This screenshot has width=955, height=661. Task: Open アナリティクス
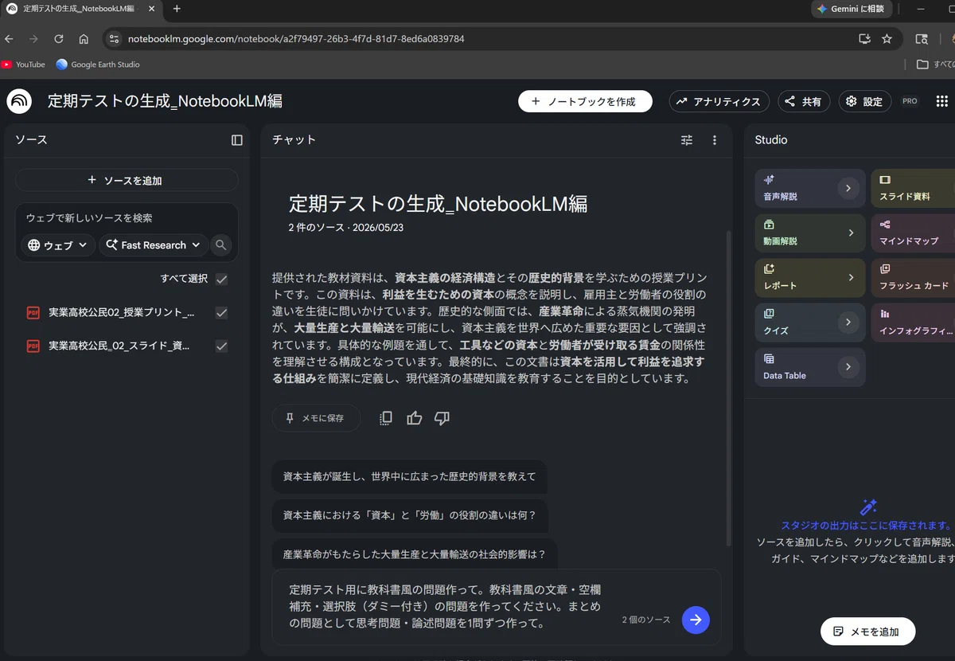[719, 101]
